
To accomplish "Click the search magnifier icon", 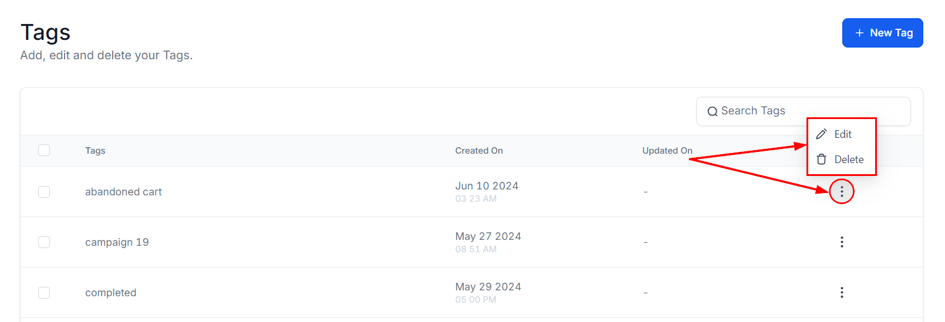I will (712, 111).
